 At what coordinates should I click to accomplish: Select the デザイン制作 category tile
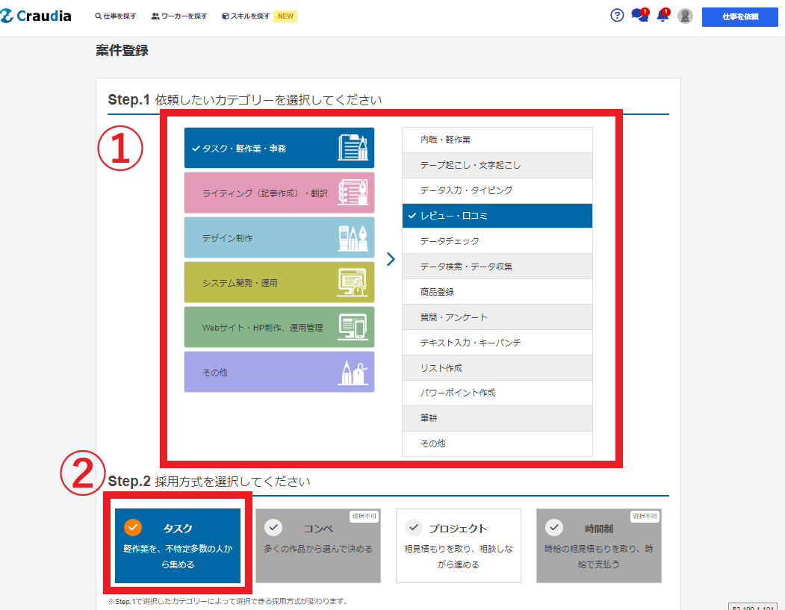coord(279,237)
